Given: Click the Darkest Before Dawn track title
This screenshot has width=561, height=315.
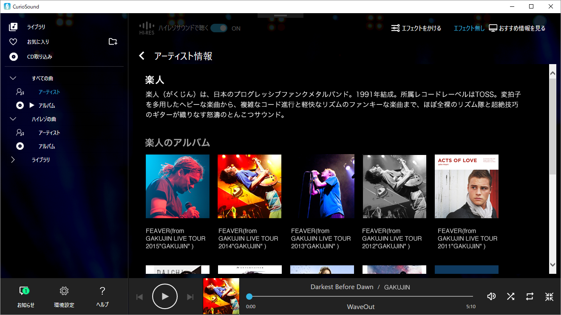Looking at the screenshot, I should (x=342, y=287).
